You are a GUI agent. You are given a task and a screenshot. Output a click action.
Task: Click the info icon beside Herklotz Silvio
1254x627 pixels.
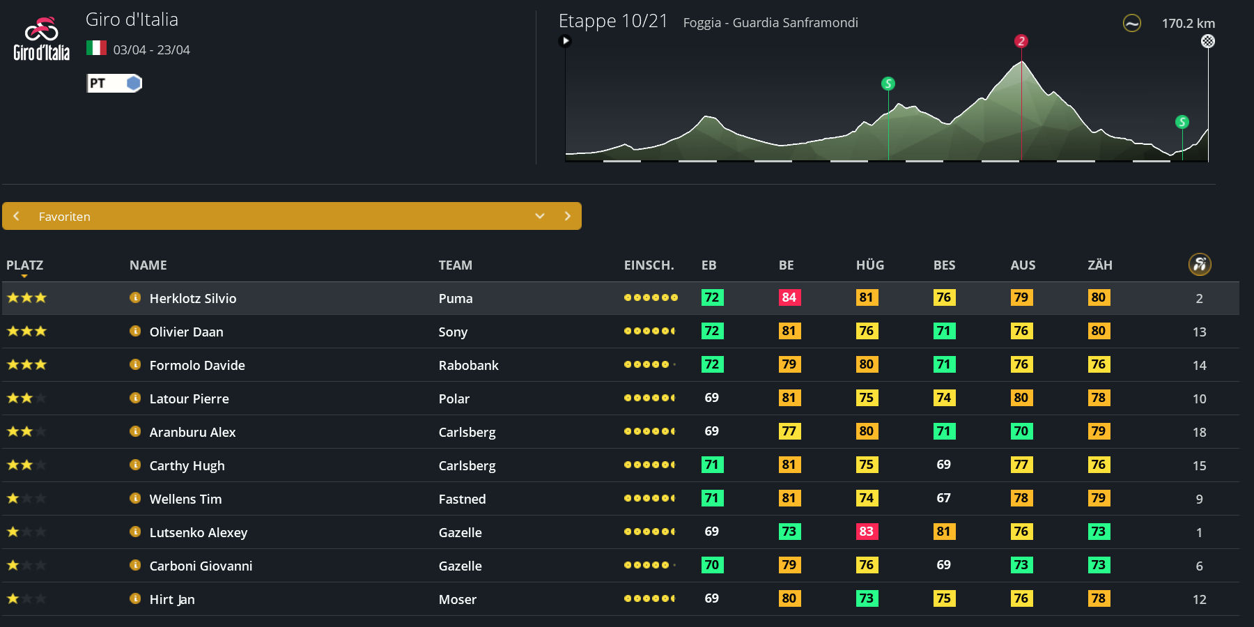[135, 297]
